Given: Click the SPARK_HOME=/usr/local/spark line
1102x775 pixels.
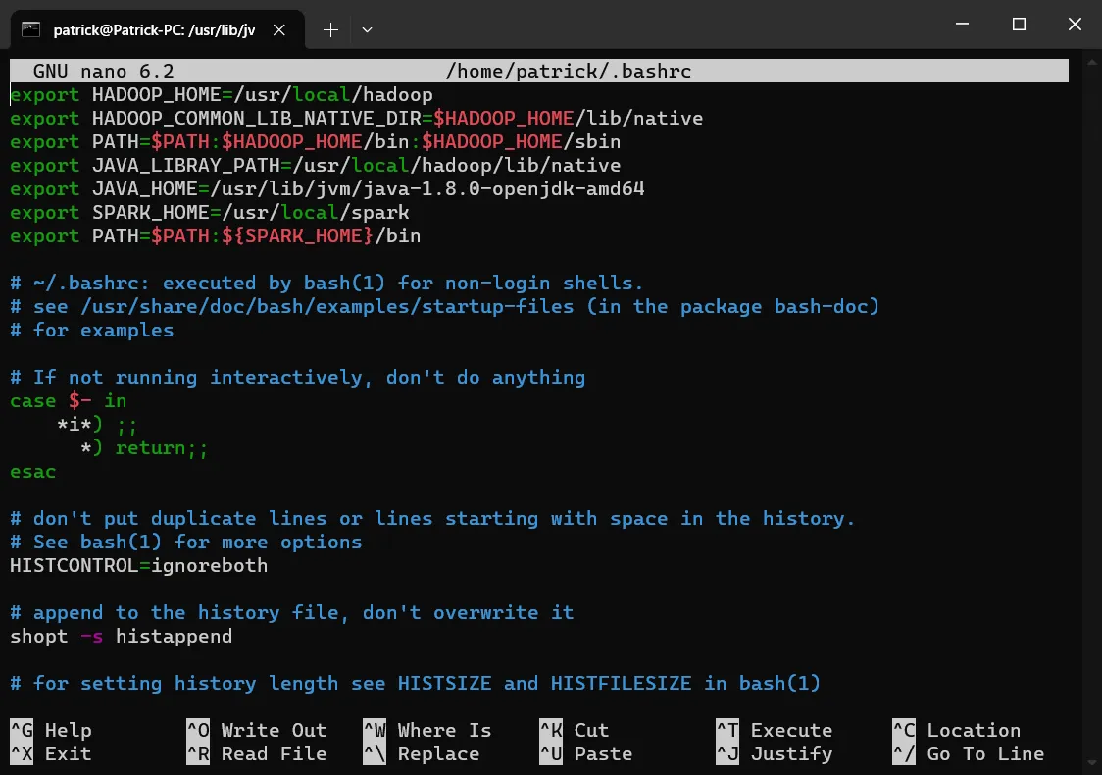Looking at the screenshot, I should [210, 212].
